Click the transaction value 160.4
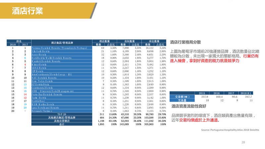265x149 pixels. (219, 97)
